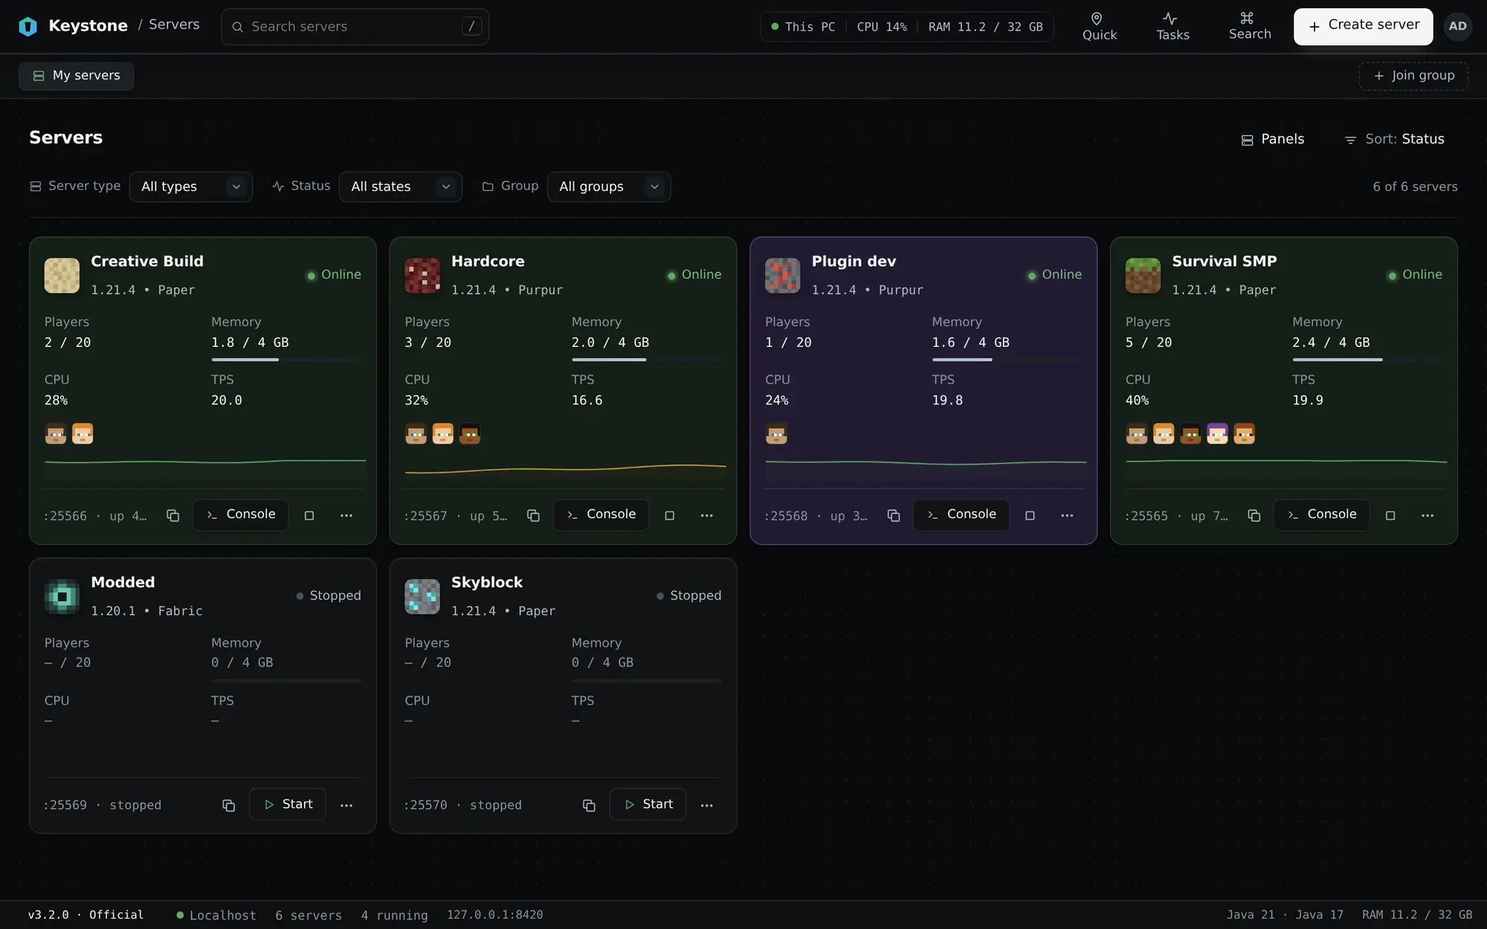1487x929 pixels.
Task: Click the Keystone shield logo icon
Action: (x=28, y=26)
